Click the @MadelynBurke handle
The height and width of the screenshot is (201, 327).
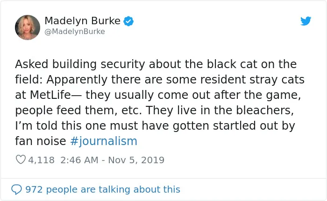(x=75, y=31)
